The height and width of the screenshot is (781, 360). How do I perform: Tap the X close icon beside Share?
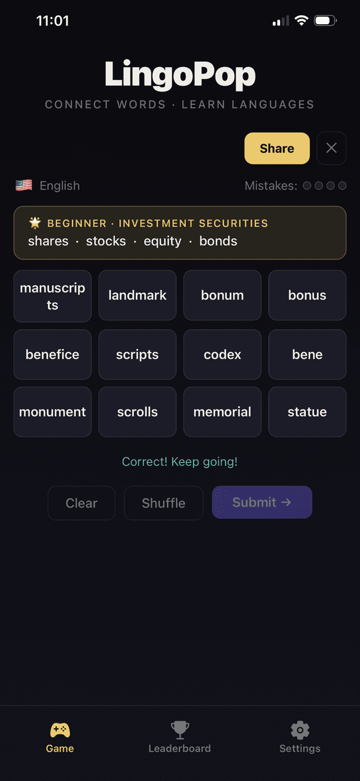331,148
